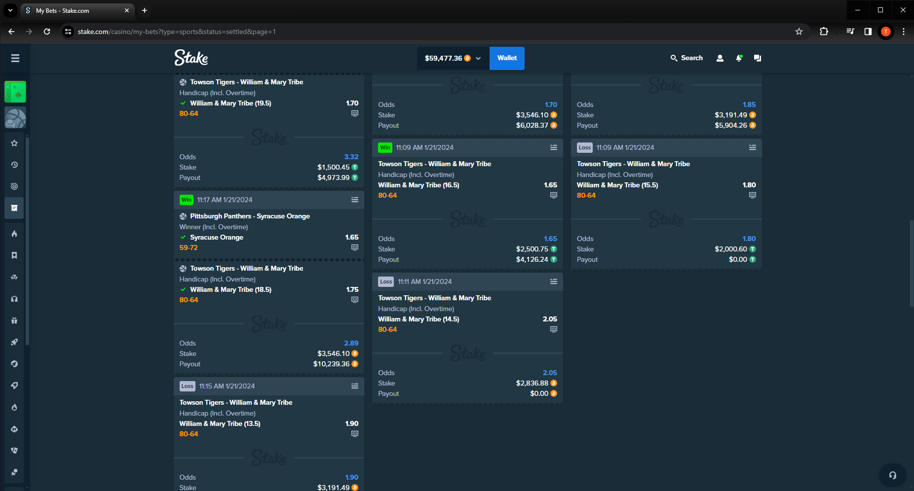Screen dimensions: 914x491
Task: Click the Loss badge on 11:11 AM bet
Action: point(386,281)
